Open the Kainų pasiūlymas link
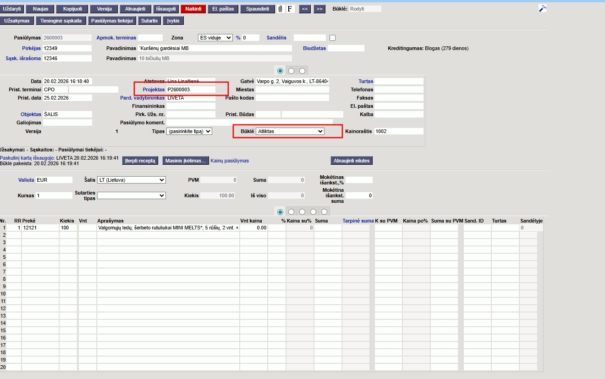 [230, 161]
